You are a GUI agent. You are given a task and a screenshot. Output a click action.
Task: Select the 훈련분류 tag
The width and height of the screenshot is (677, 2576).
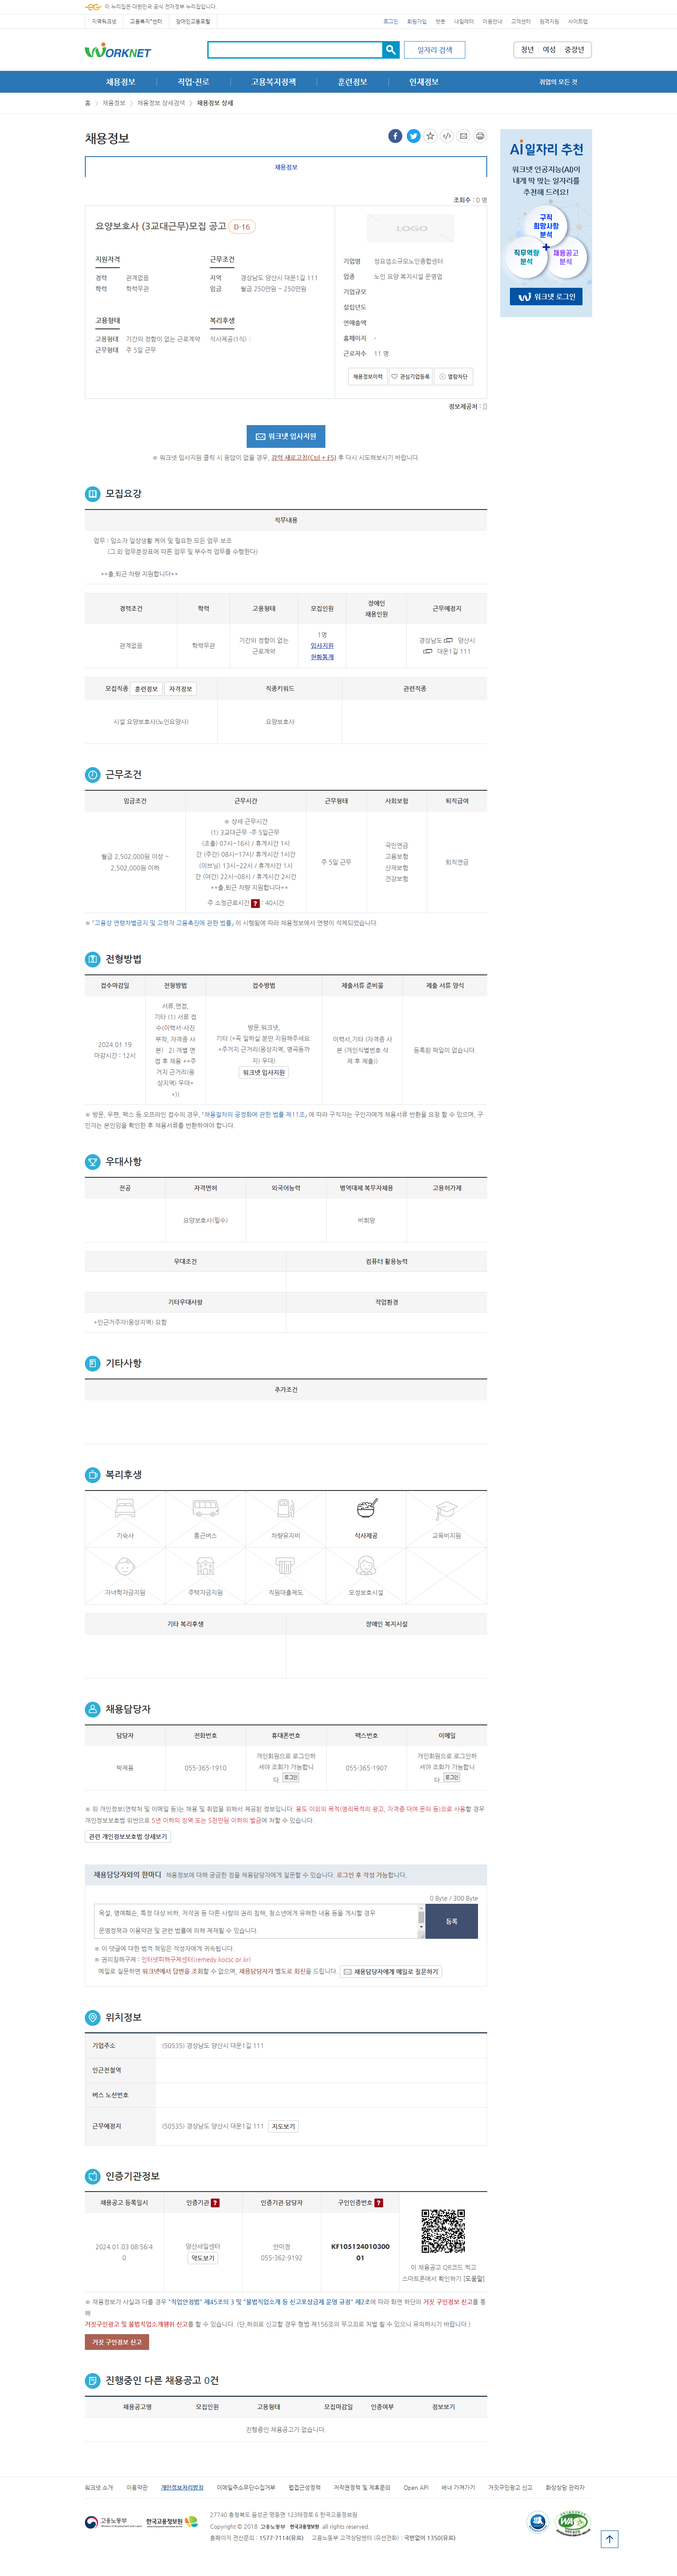click(146, 689)
